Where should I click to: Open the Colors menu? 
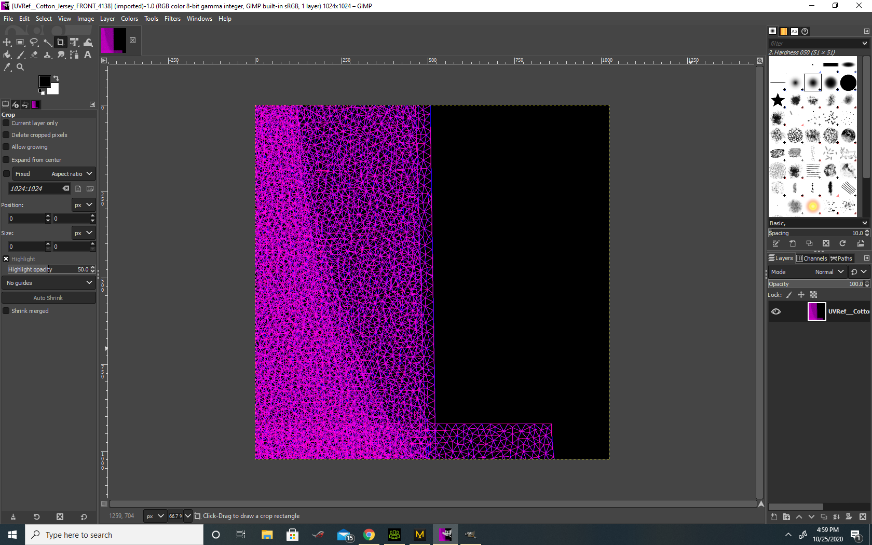[130, 19]
